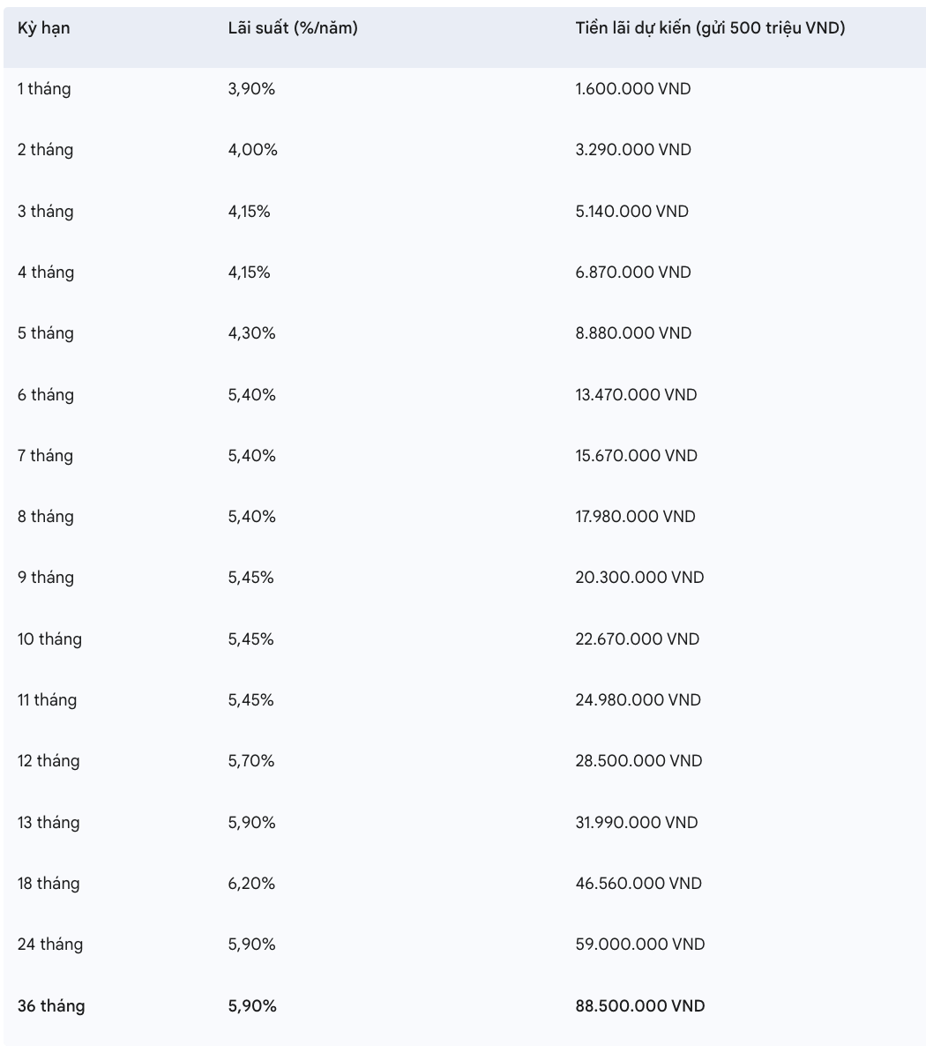This screenshot has width=926, height=1053.
Task: Select the bold '36 tháng' term cell
Action: (51, 1006)
